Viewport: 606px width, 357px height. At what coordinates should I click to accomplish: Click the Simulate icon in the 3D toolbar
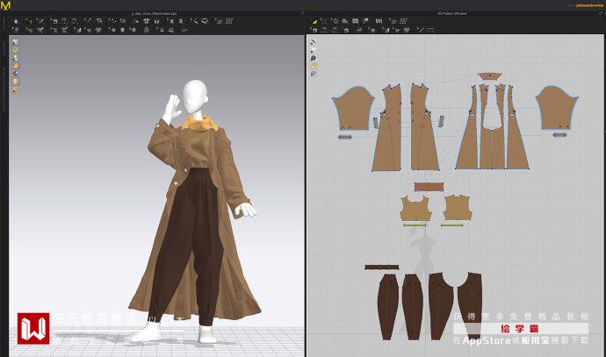click(16, 21)
